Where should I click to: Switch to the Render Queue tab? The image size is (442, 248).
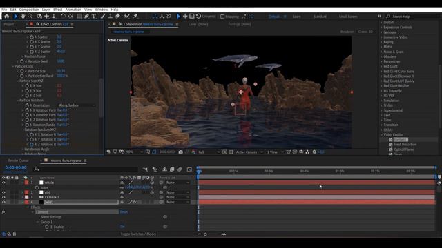[x=19, y=161]
